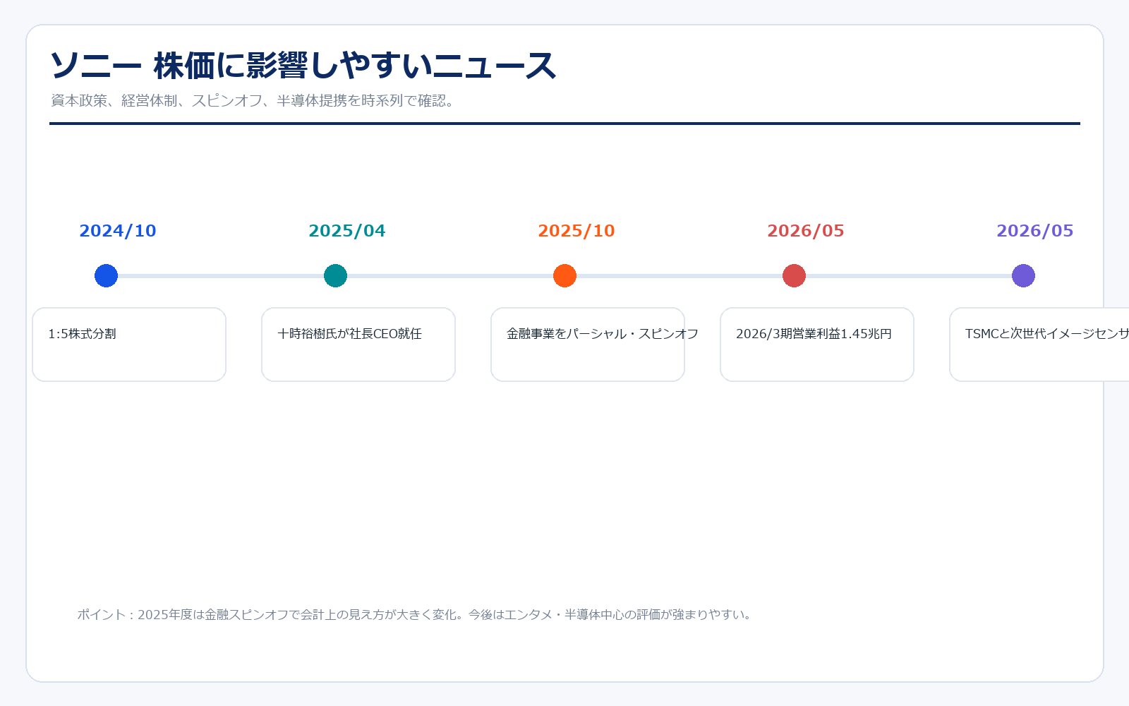Click the ポイント footnote text
1129x706 pixels.
(x=416, y=614)
